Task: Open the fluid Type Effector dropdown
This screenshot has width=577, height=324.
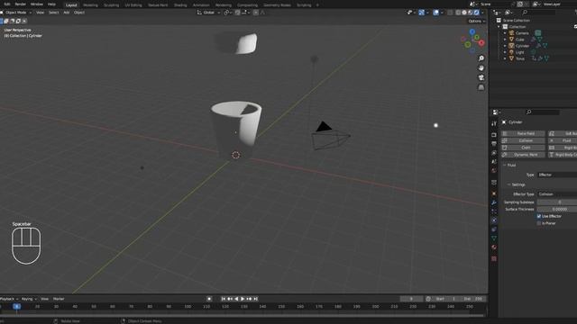Action: click(557, 175)
